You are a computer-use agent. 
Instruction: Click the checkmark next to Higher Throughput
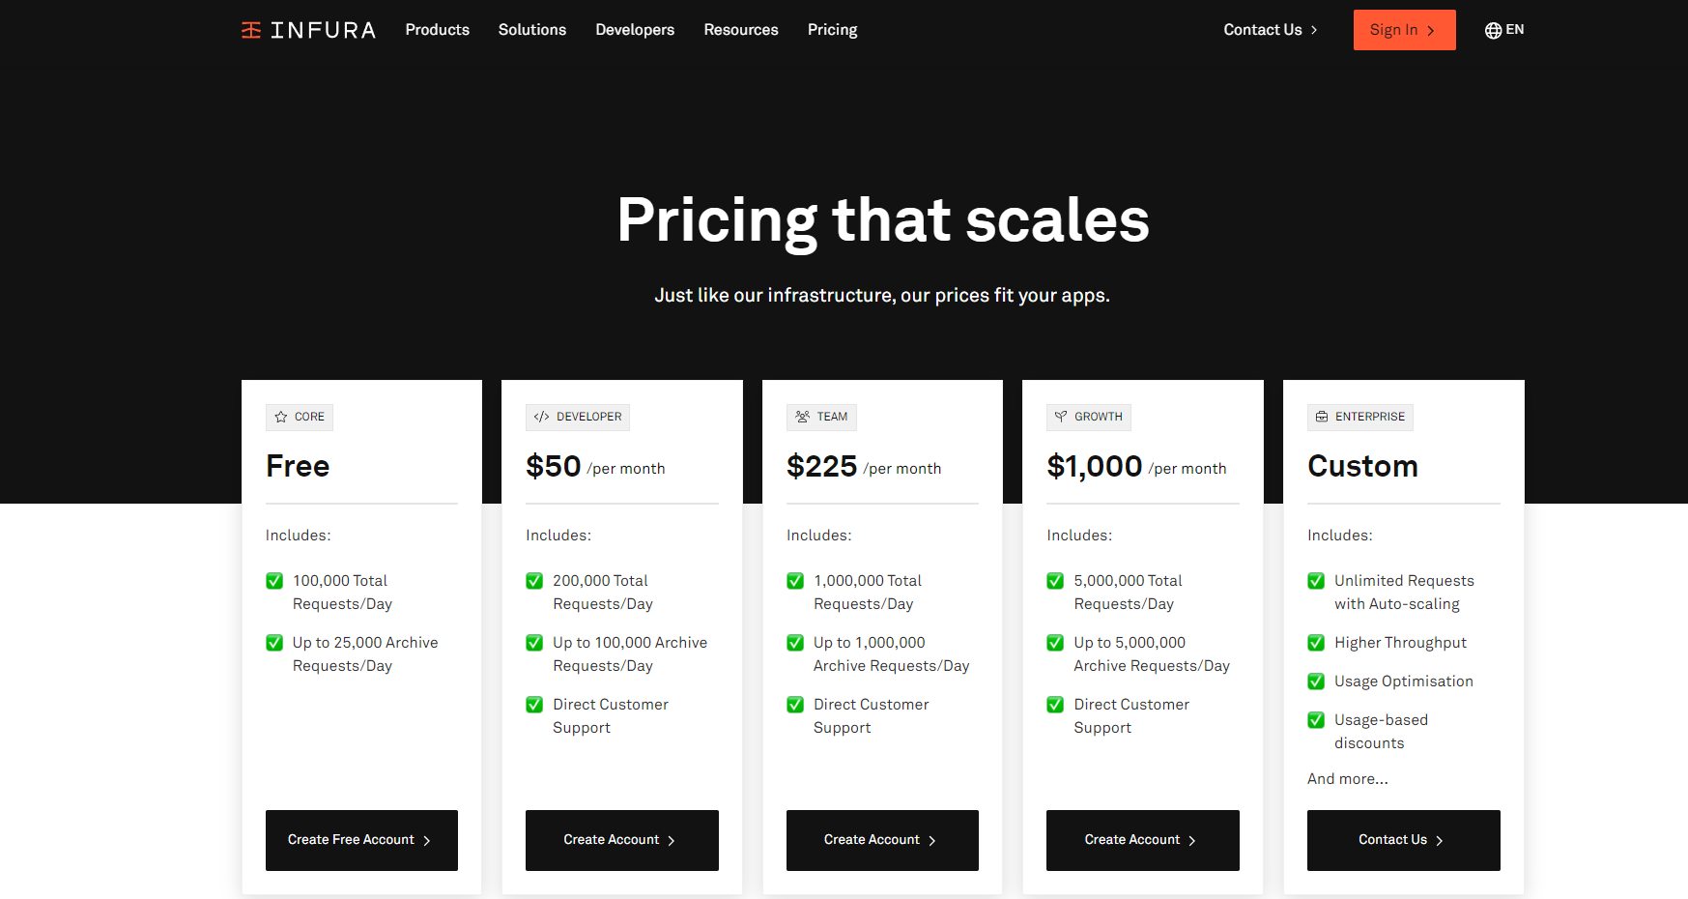coord(1316,643)
